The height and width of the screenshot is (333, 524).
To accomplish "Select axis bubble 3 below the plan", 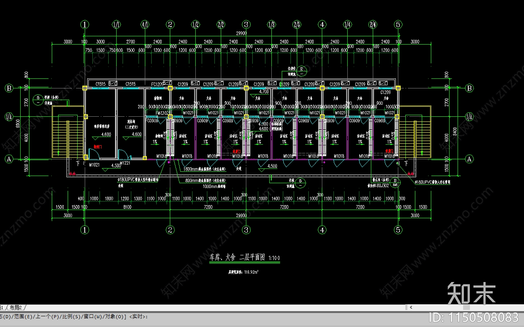I will coord(246,229).
